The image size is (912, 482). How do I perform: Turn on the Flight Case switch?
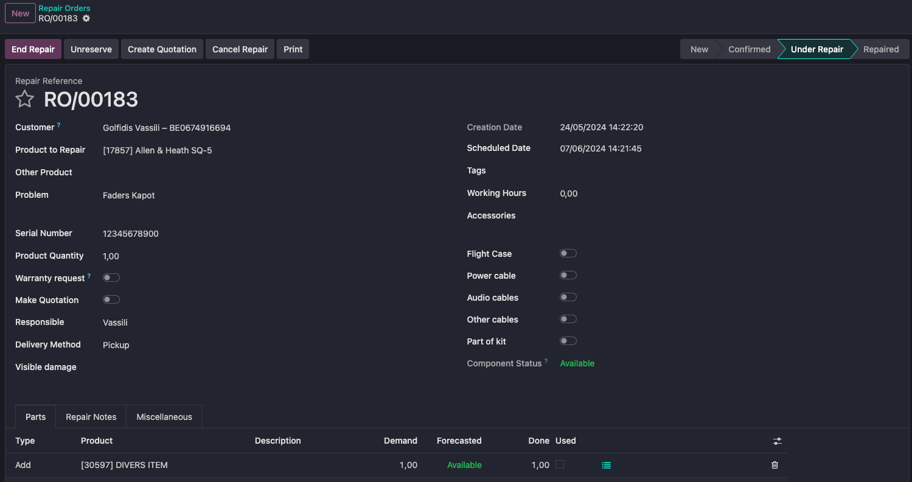coord(568,253)
